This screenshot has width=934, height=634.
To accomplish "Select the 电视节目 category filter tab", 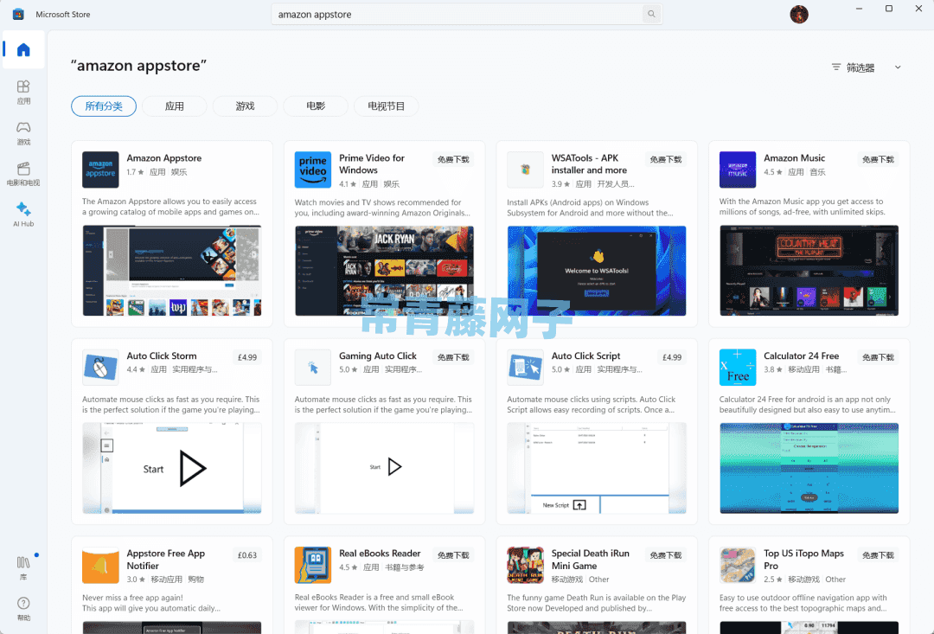I will pyautogui.click(x=386, y=106).
